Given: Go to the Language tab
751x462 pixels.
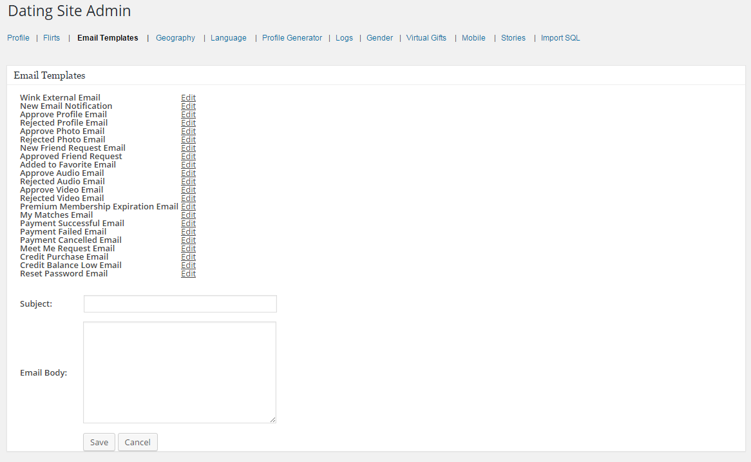Looking at the screenshot, I should 229,38.
